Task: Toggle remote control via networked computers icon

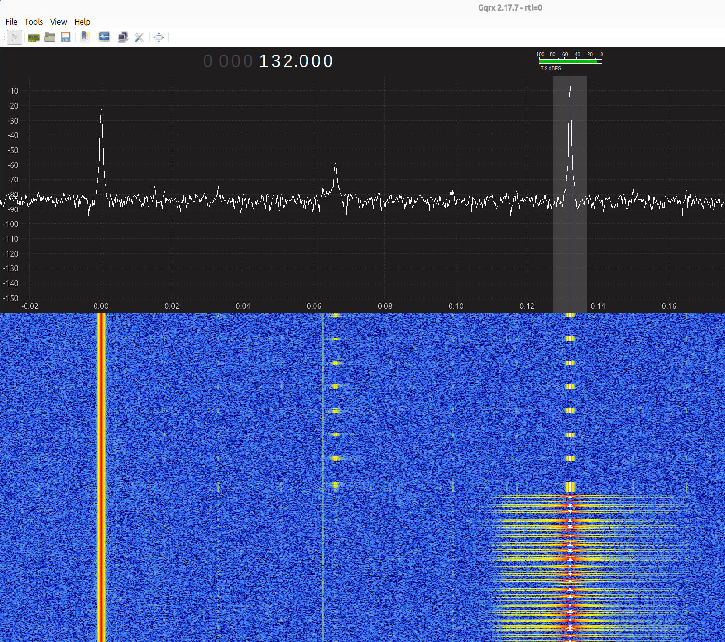Action: click(123, 37)
